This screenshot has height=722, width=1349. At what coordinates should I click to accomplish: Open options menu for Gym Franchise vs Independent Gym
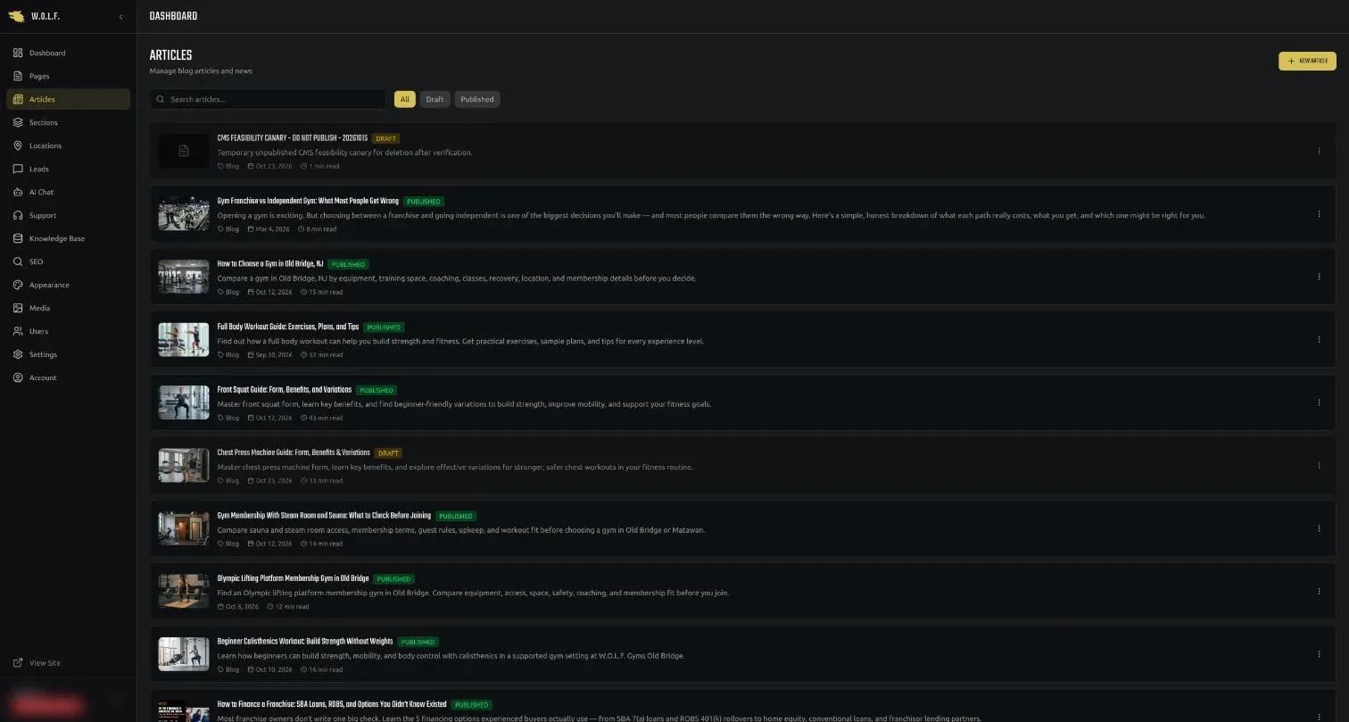click(x=1319, y=214)
